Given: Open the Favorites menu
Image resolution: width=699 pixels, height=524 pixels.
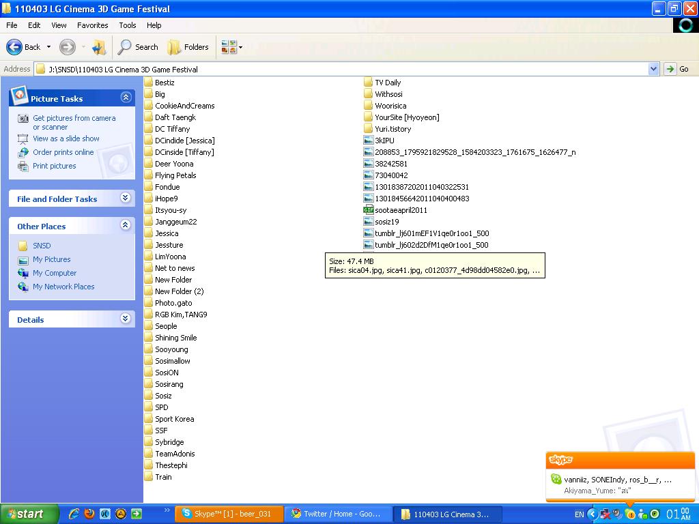Looking at the screenshot, I should click(x=92, y=25).
